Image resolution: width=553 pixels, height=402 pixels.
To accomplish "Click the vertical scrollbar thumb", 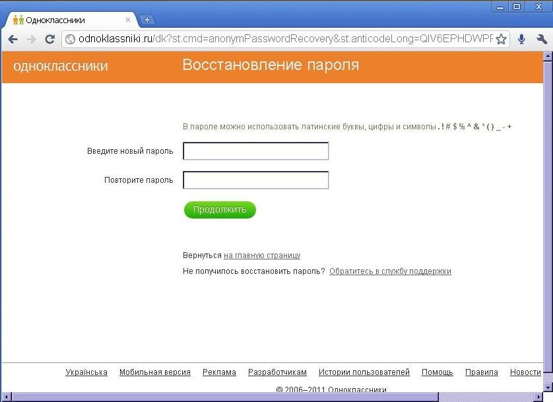I will coord(548,216).
